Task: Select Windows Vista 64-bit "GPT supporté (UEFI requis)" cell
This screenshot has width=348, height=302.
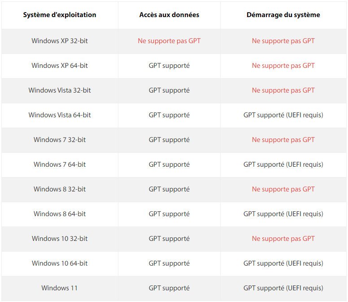Action: (x=283, y=115)
